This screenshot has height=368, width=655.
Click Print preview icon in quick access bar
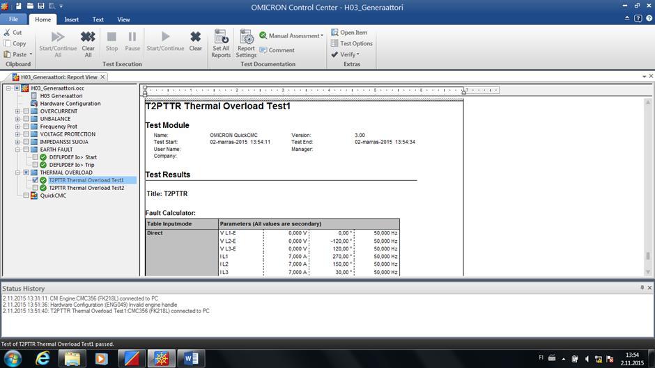[52, 6]
